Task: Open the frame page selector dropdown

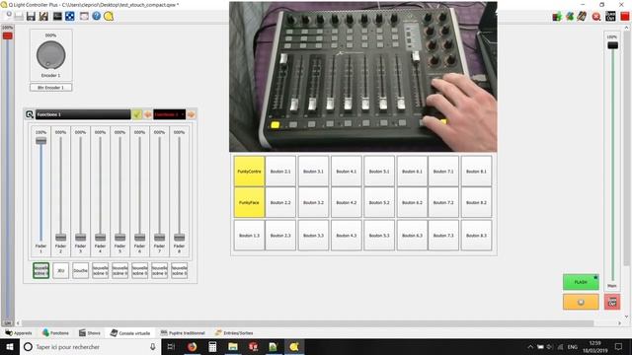Action: 169,114
